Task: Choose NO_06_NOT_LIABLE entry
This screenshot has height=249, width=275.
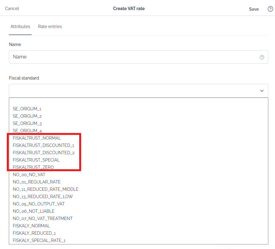Action: tap(138, 211)
